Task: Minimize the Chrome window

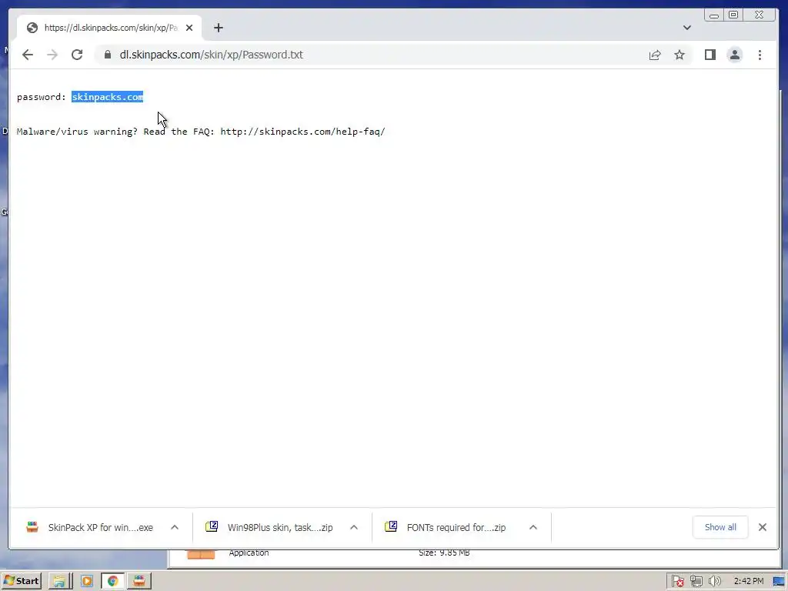Action: [x=713, y=15]
